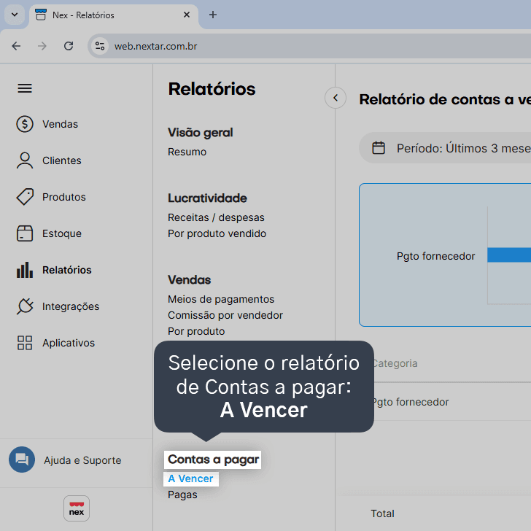Viewport: 531px width, 531px height.
Task: Click the blue Pgto fornecedor chart bar
Action: coord(509,255)
